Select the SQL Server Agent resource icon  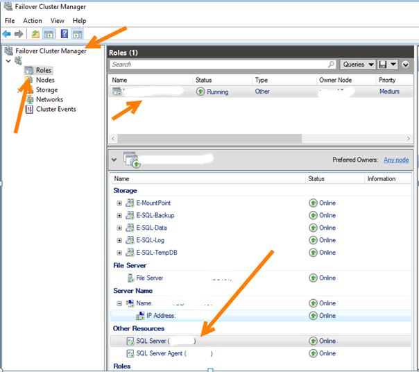pyautogui.click(x=130, y=353)
